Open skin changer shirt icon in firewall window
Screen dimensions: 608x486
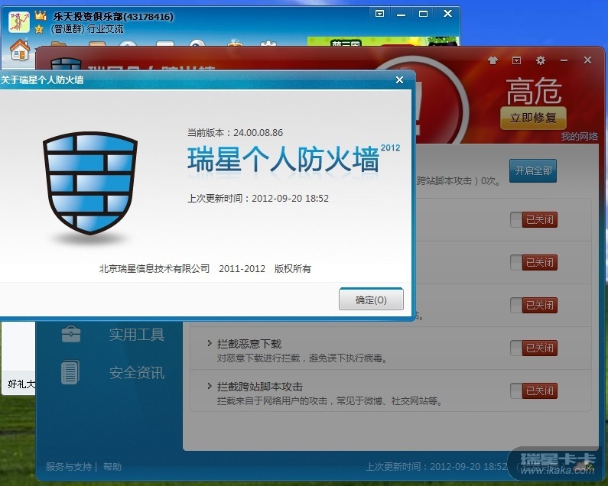[493, 60]
